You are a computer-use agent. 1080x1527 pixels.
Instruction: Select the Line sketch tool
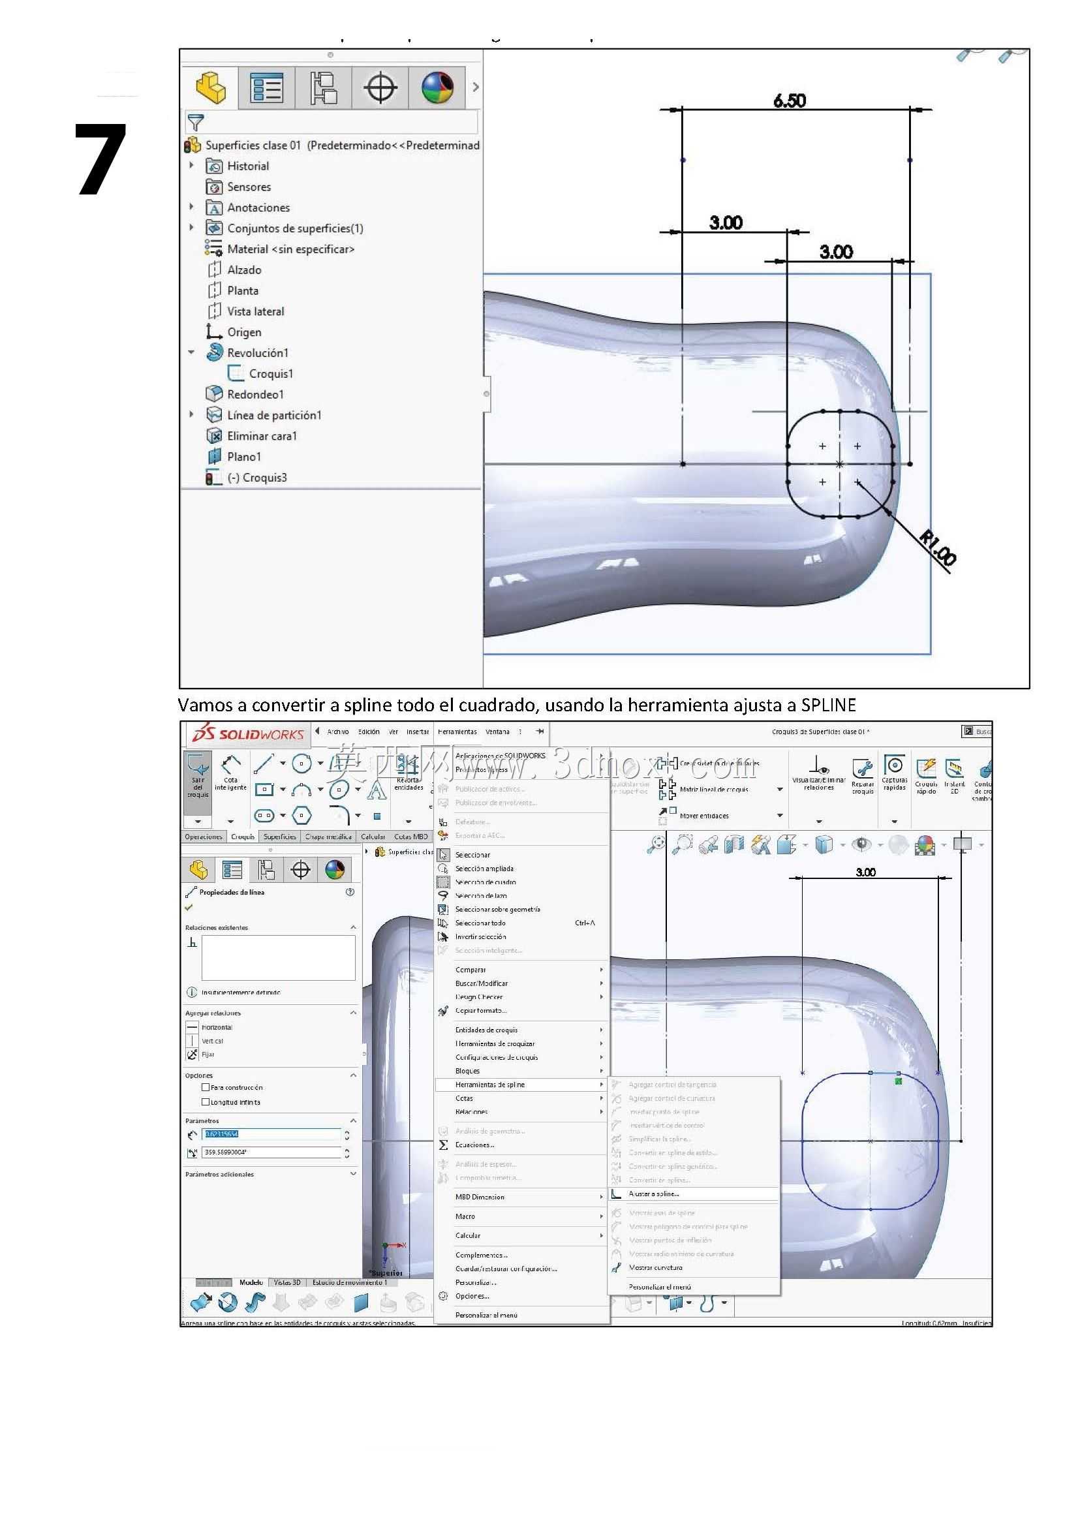click(264, 763)
